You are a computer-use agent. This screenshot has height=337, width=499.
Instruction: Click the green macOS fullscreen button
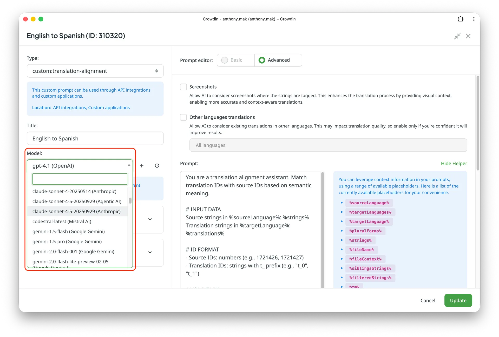(41, 19)
